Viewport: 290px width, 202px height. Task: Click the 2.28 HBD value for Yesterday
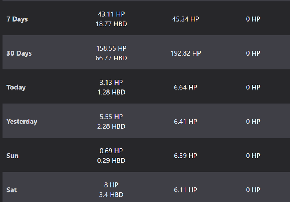click(x=111, y=126)
